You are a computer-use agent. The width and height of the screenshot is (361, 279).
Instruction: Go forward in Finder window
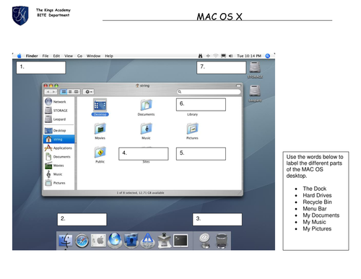[54, 92]
